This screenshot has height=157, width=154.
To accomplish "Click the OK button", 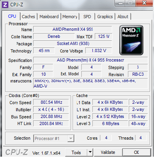I will tap(137, 152).
